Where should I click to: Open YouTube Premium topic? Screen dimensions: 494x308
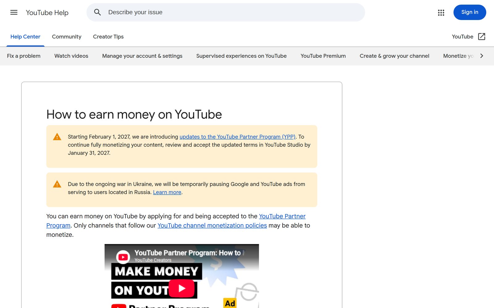(x=323, y=56)
